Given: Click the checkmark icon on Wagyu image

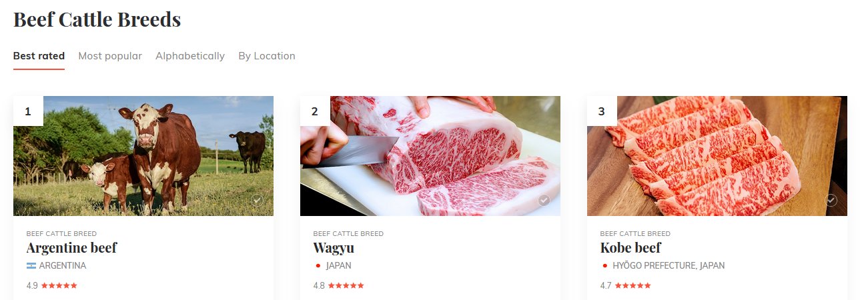Looking at the screenshot, I should [x=544, y=200].
